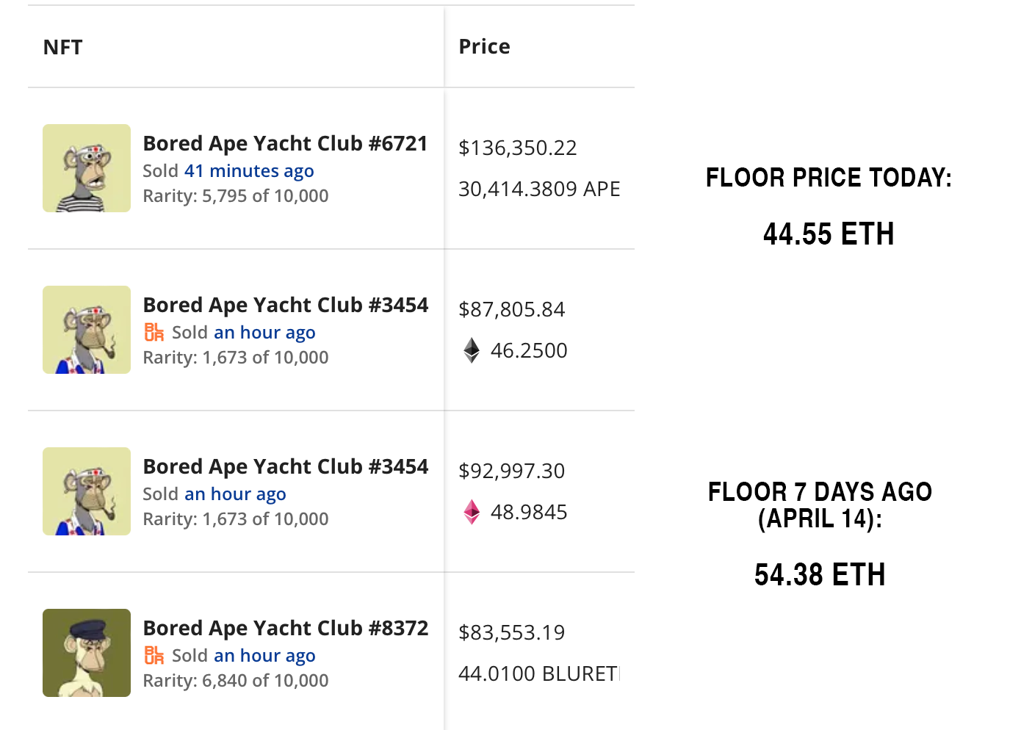Click the Blur marketplace icon beside #3454 sale

tap(154, 333)
